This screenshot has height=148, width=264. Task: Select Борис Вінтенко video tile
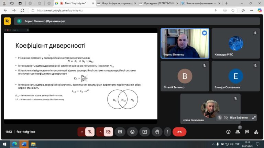(185, 43)
